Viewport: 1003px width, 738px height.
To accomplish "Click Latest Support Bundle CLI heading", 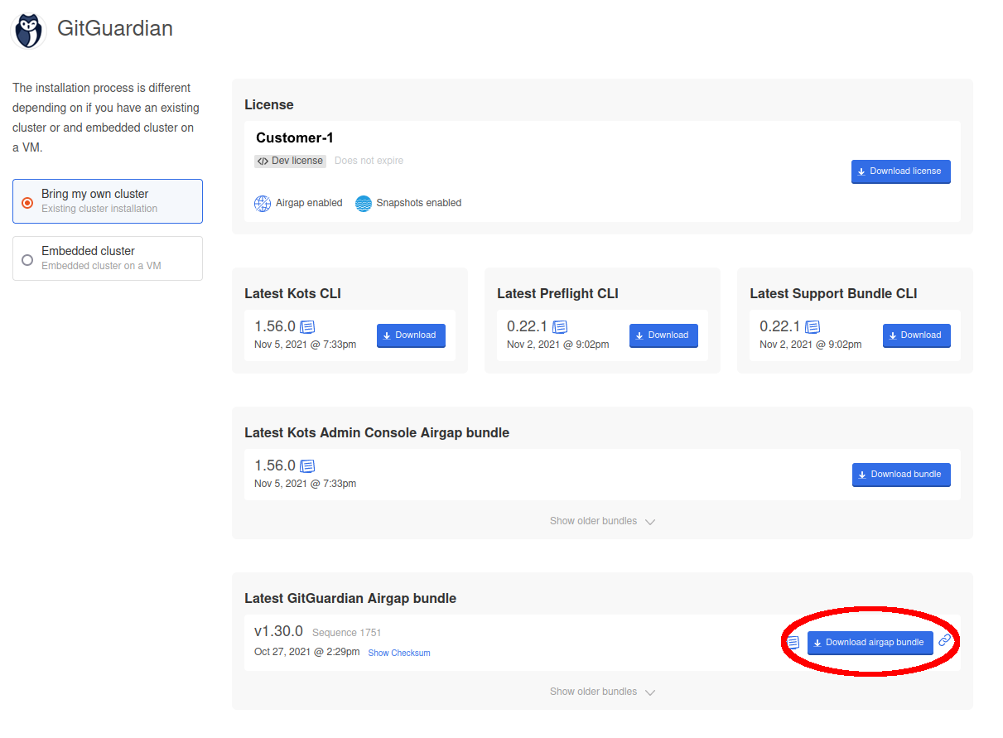I will [x=833, y=293].
